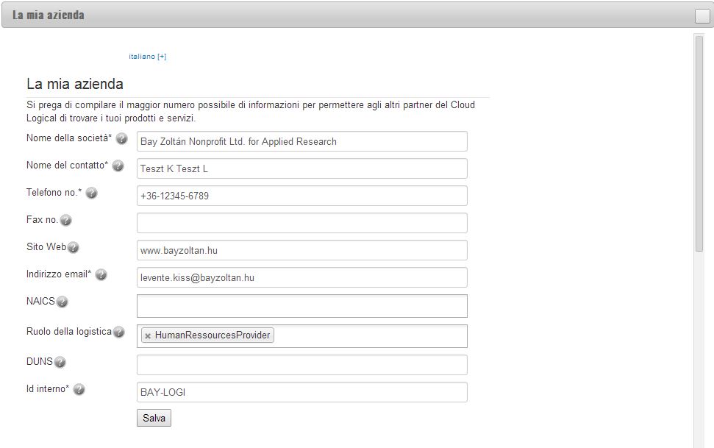This screenshot has height=448, width=714.
Task: Open help icon next to Id interno
Action: (79, 390)
